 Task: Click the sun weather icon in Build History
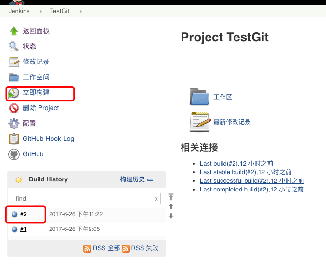(19, 179)
